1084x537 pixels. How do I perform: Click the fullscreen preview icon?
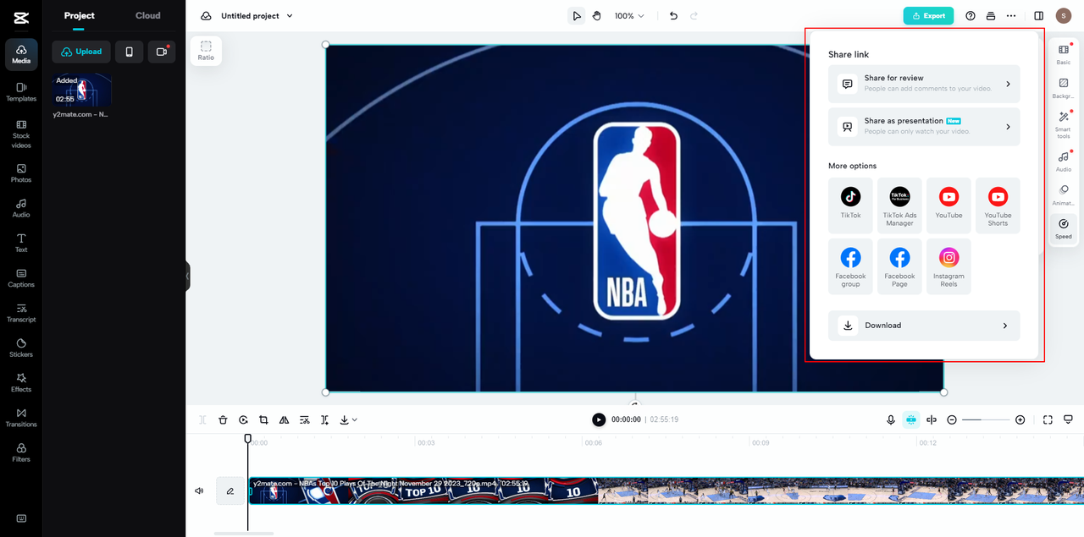[x=1048, y=419]
